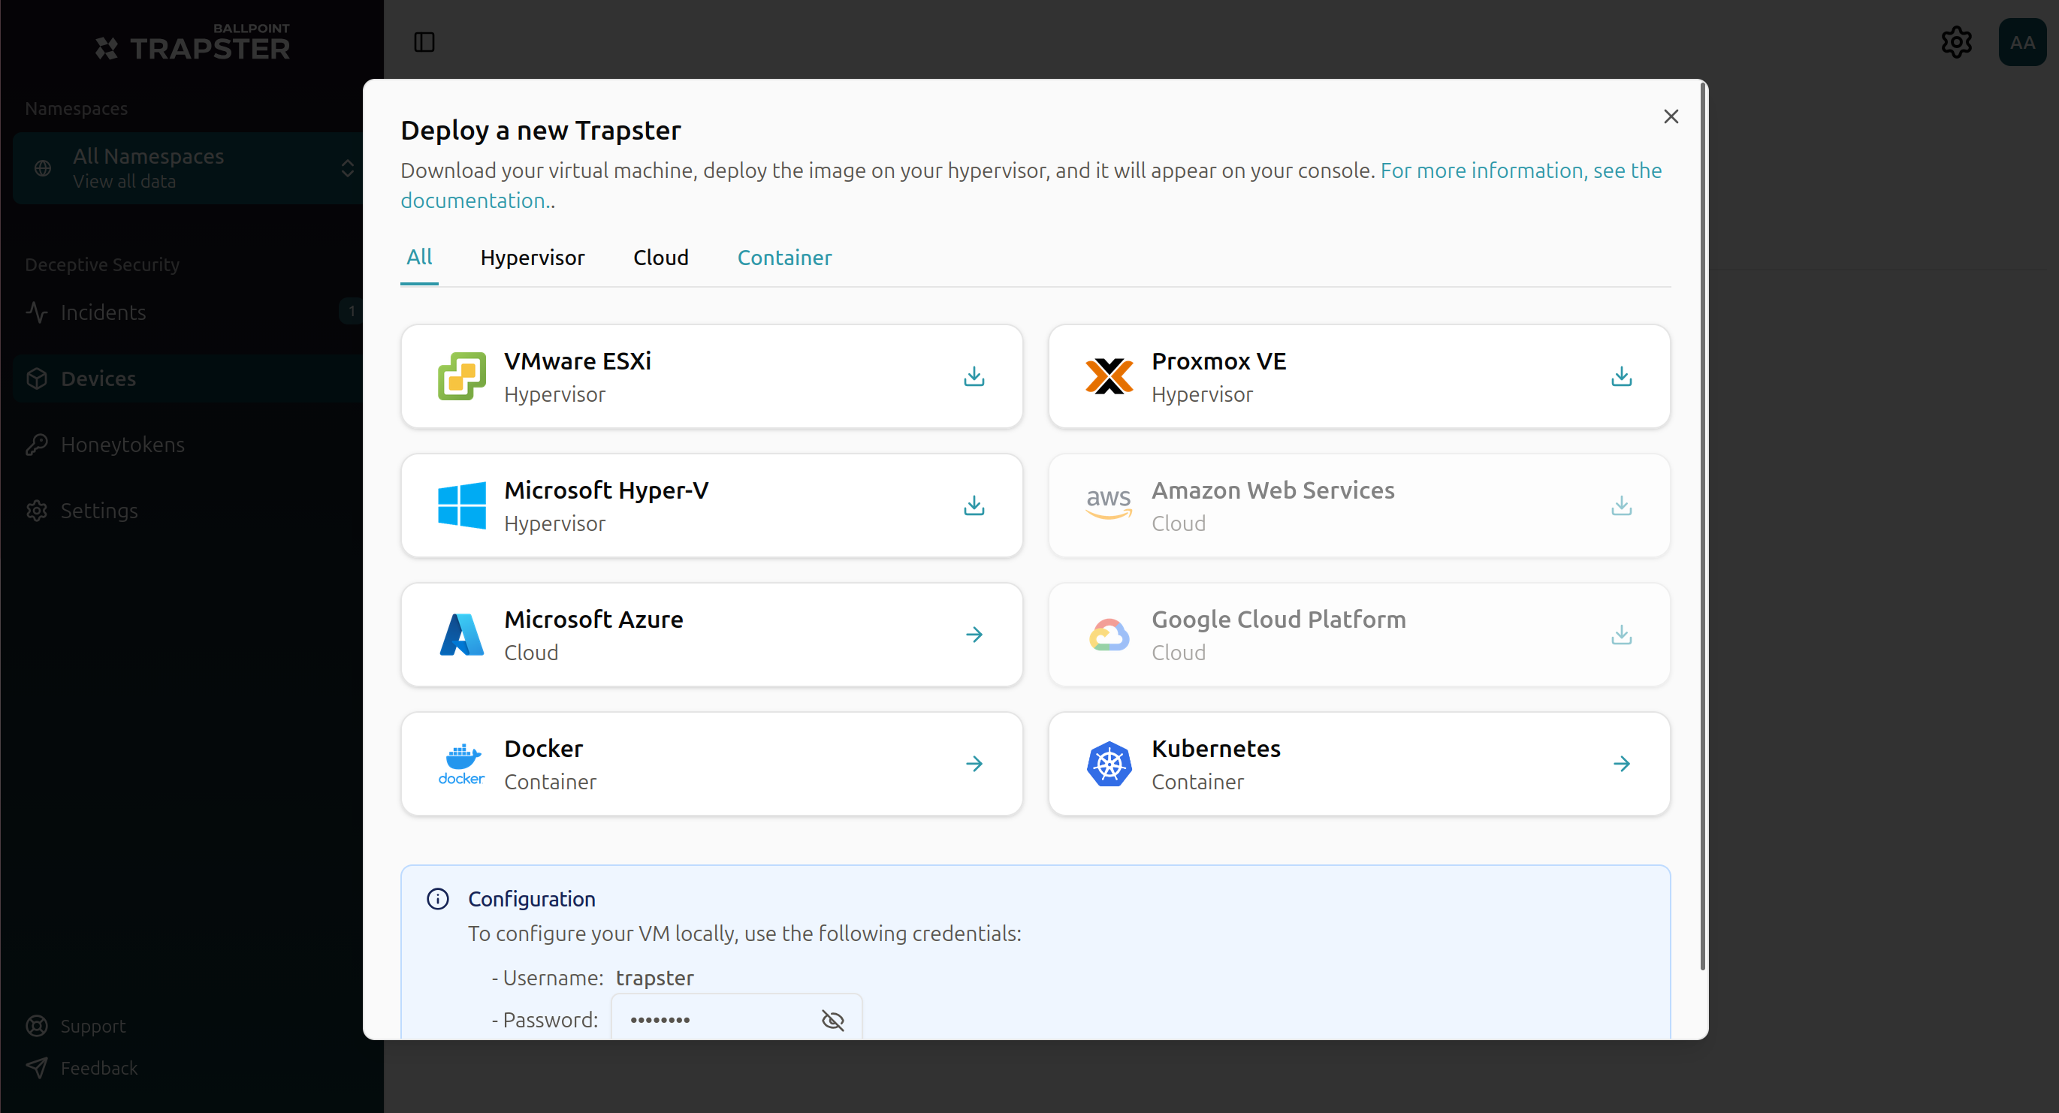Open the settings gear in top bar
Screen dimensions: 2059x1113
tap(1956, 41)
